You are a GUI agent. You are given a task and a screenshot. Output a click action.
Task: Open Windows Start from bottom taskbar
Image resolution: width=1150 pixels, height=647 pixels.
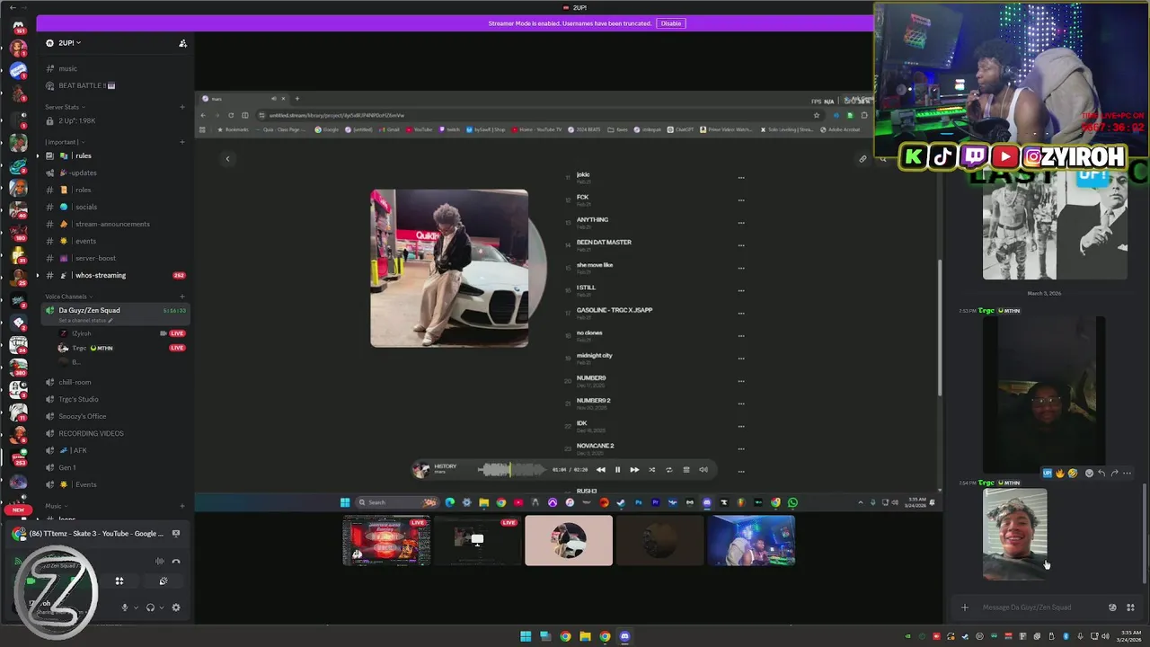click(526, 636)
